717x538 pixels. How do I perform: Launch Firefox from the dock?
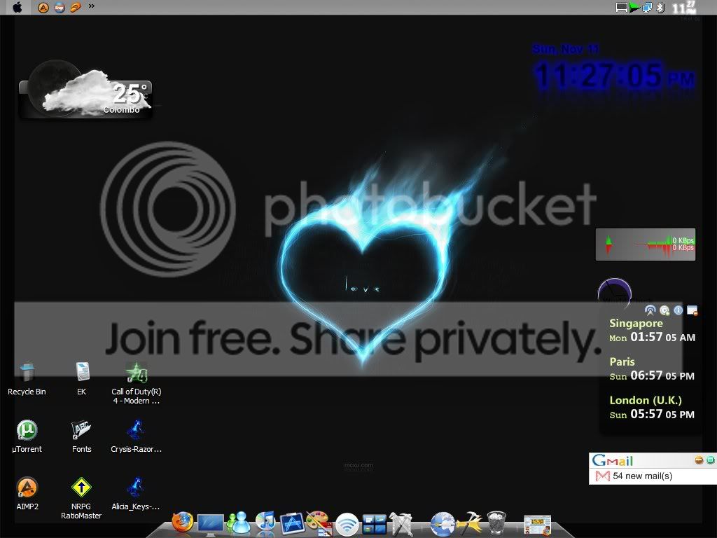point(183,523)
